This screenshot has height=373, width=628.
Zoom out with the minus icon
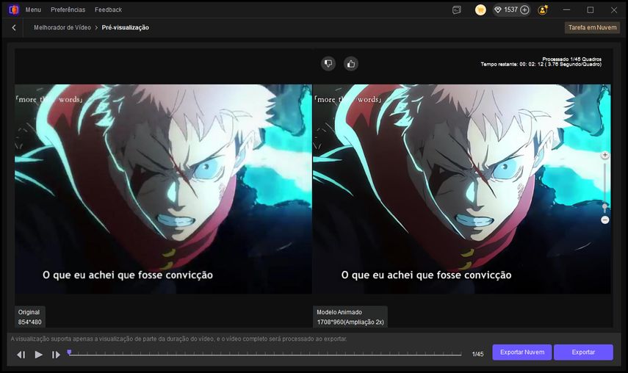(604, 220)
